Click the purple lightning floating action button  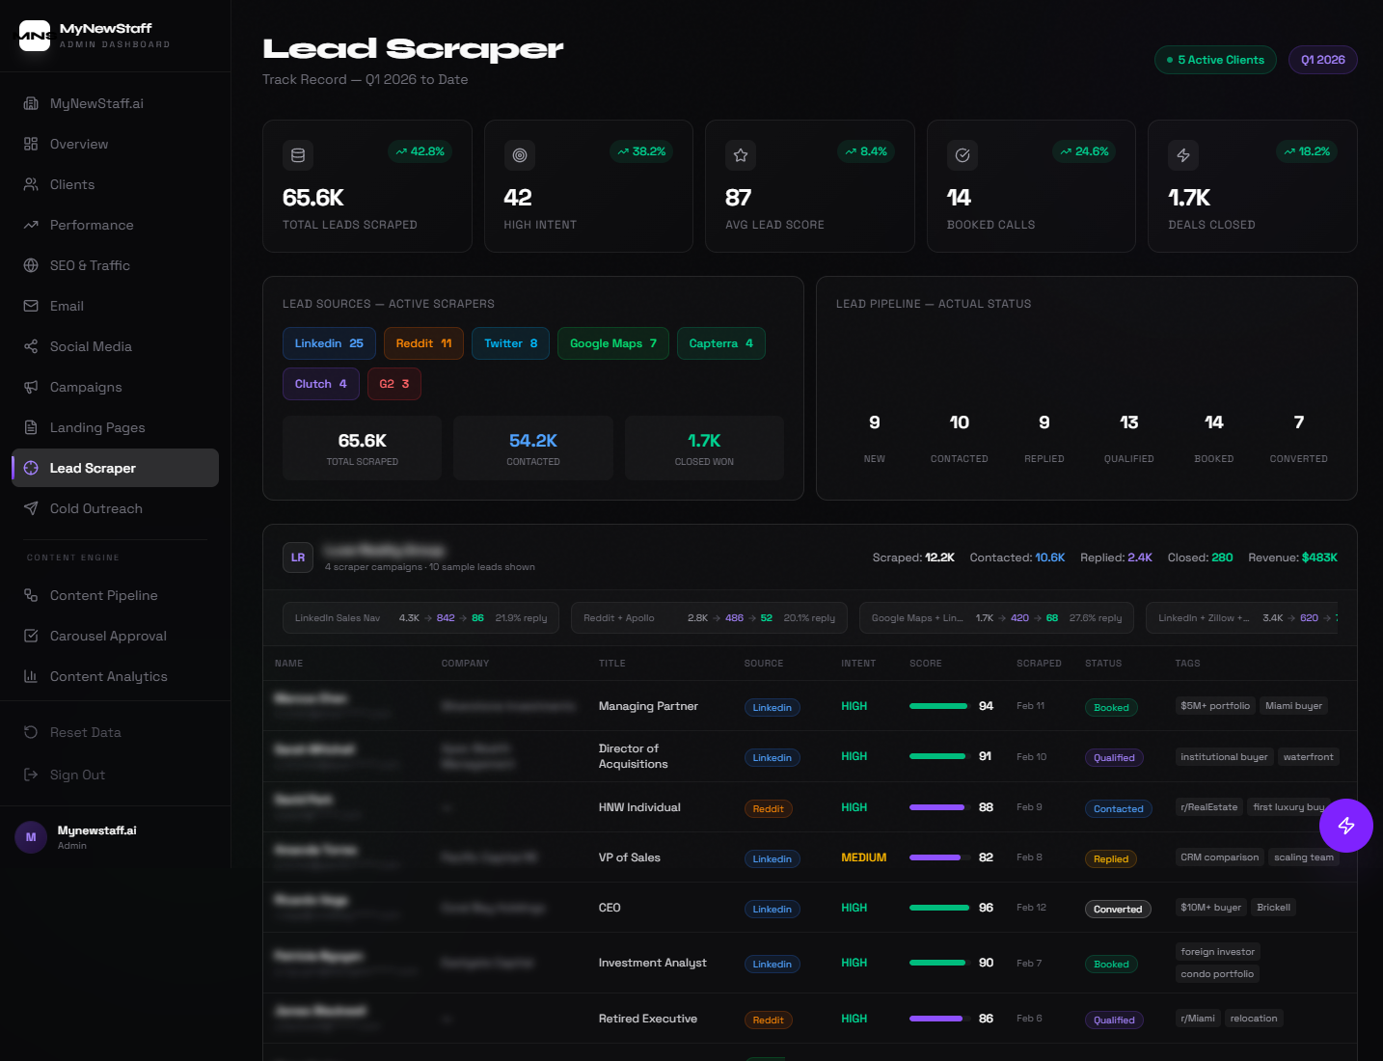[1346, 826]
